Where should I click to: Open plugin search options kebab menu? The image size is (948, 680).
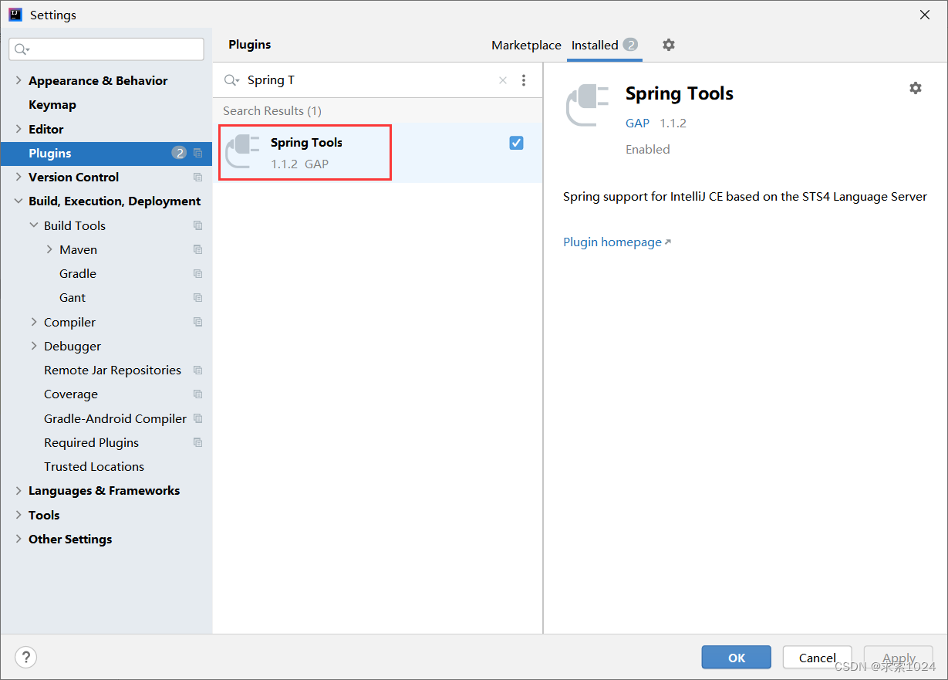[524, 80]
